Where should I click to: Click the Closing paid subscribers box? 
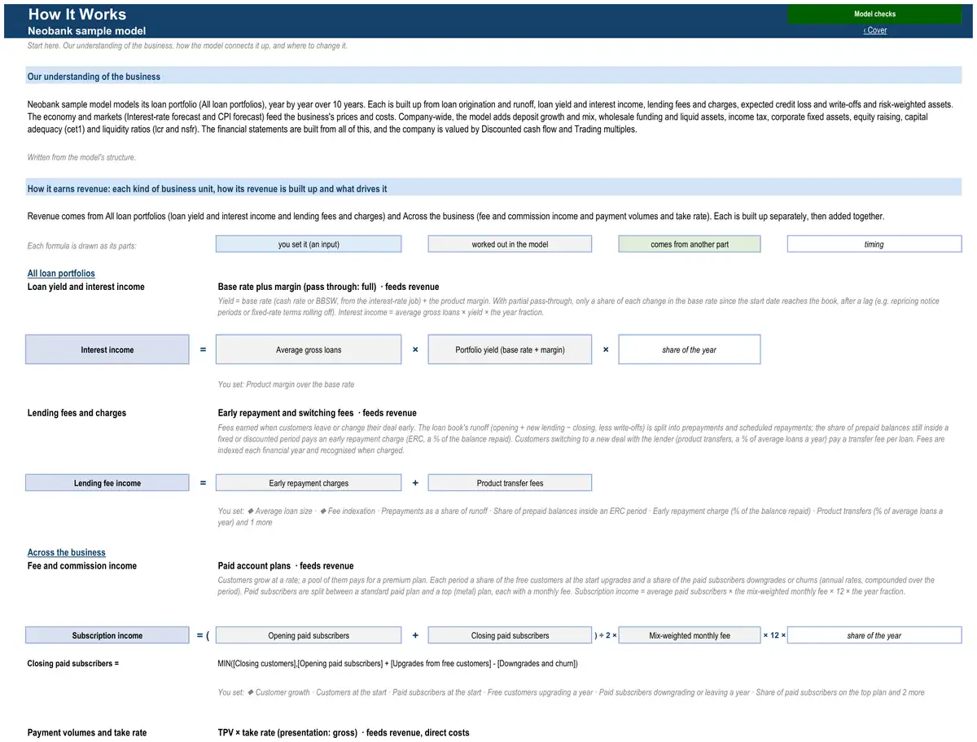click(x=510, y=635)
